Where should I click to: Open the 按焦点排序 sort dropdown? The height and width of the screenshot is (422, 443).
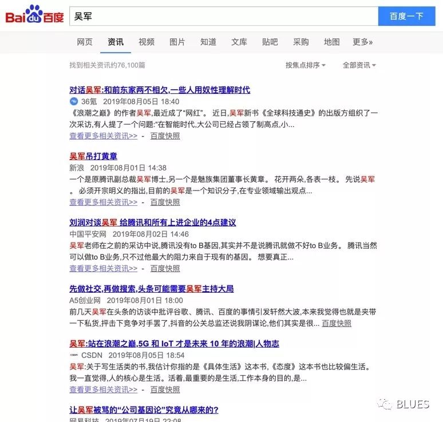coord(306,65)
